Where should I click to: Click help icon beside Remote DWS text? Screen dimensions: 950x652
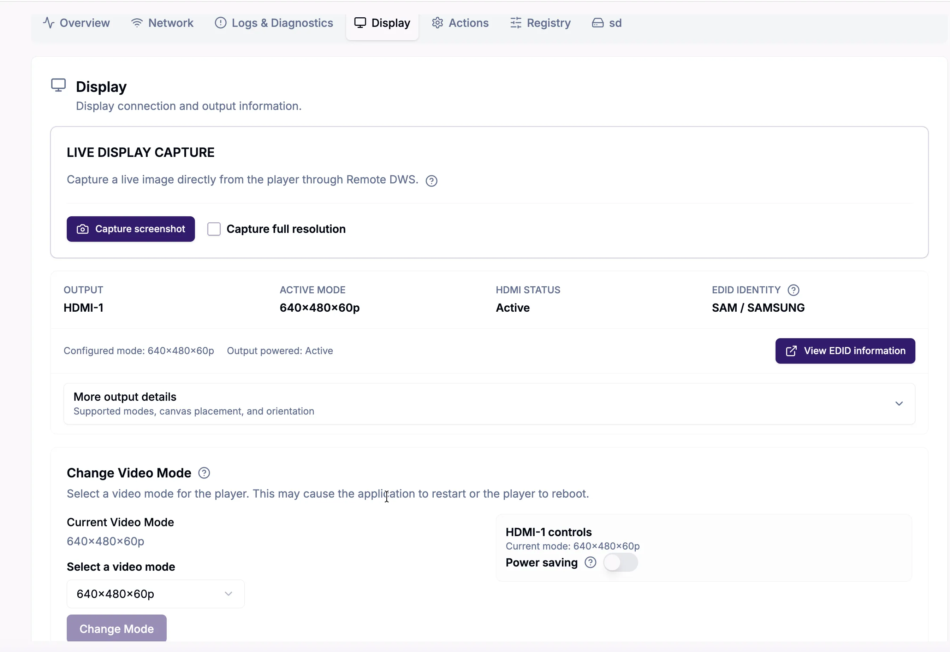coord(432,181)
